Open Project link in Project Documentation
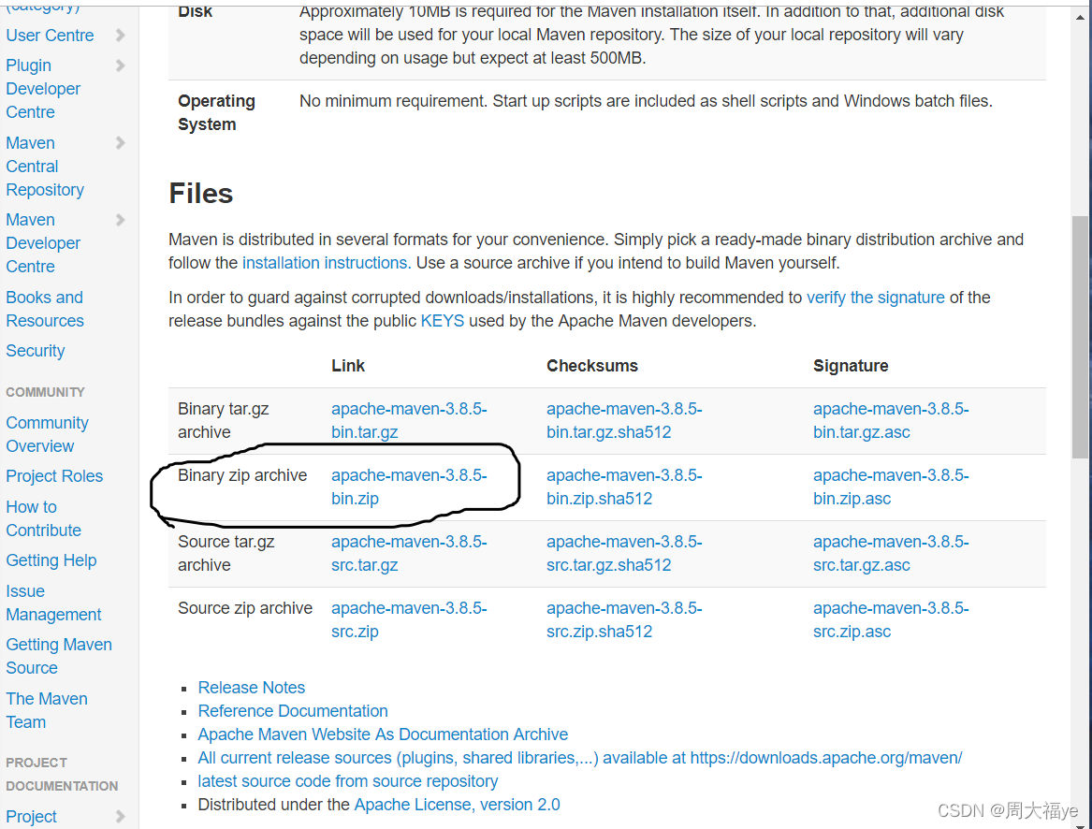The image size is (1092, 829). pos(31,817)
